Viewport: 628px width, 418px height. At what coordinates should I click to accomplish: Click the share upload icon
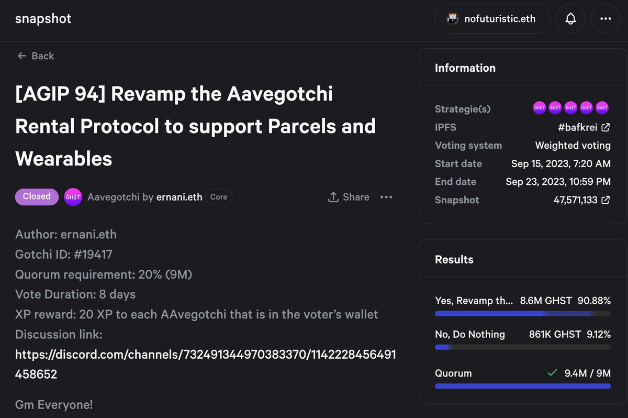[x=333, y=197]
